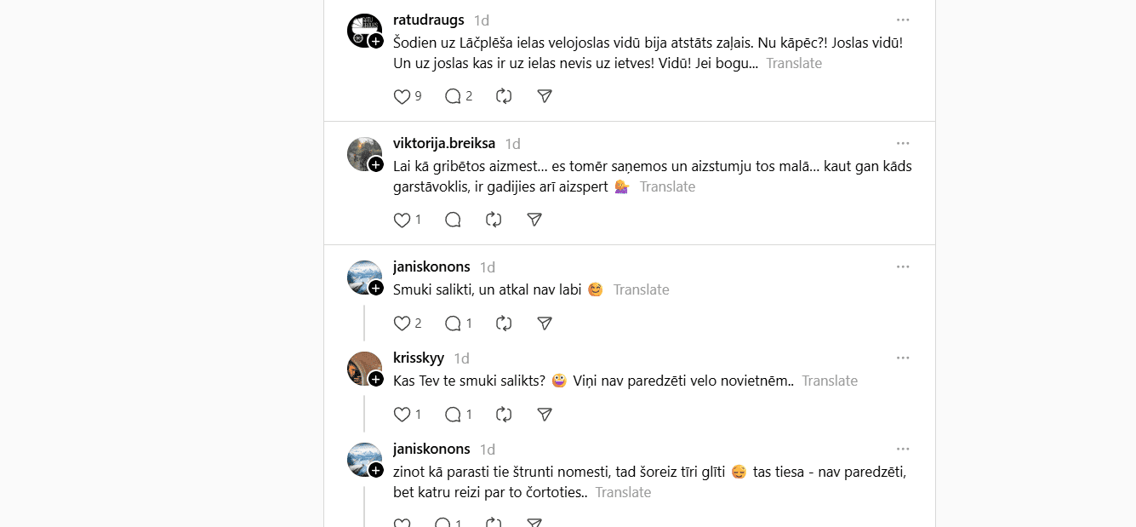Click krisskyy's profile avatar

point(363,367)
